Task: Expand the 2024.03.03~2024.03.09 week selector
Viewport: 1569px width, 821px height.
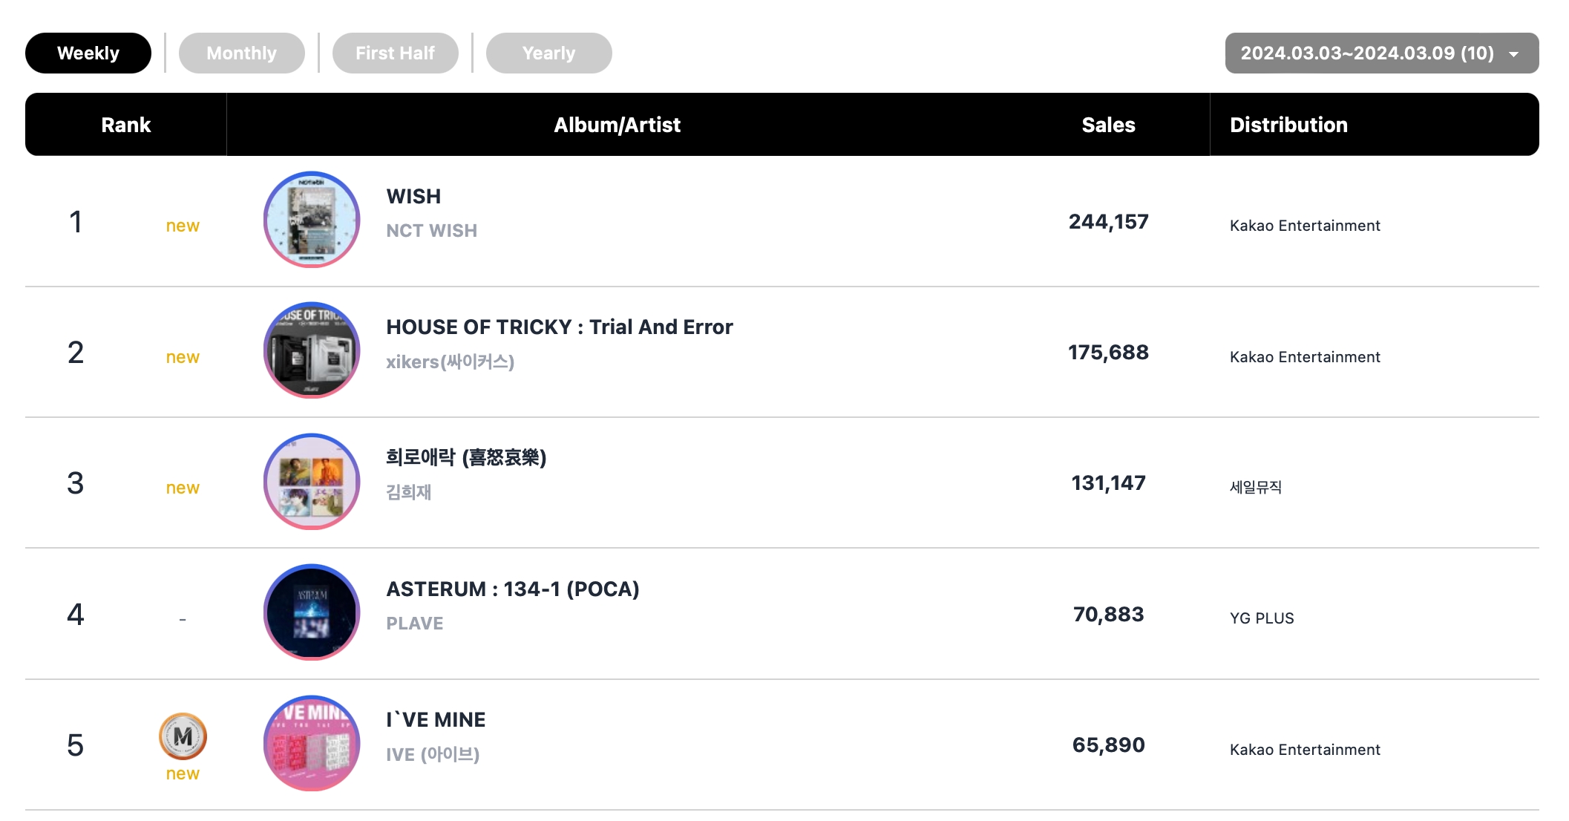Action: pos(1366,53)
